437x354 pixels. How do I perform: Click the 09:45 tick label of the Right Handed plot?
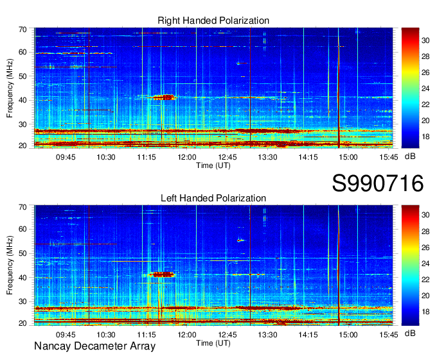click(x=66, y=157)
